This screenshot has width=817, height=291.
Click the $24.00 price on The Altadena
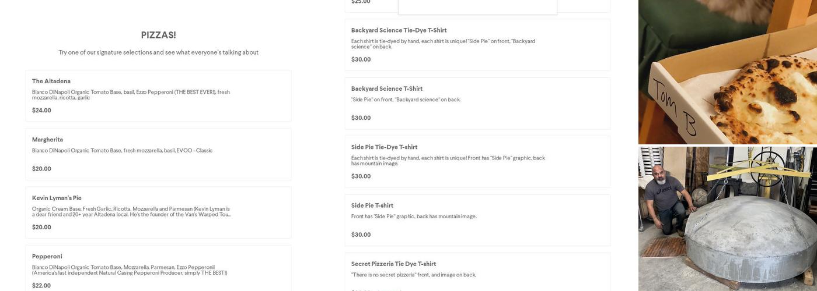pos(41,111)
